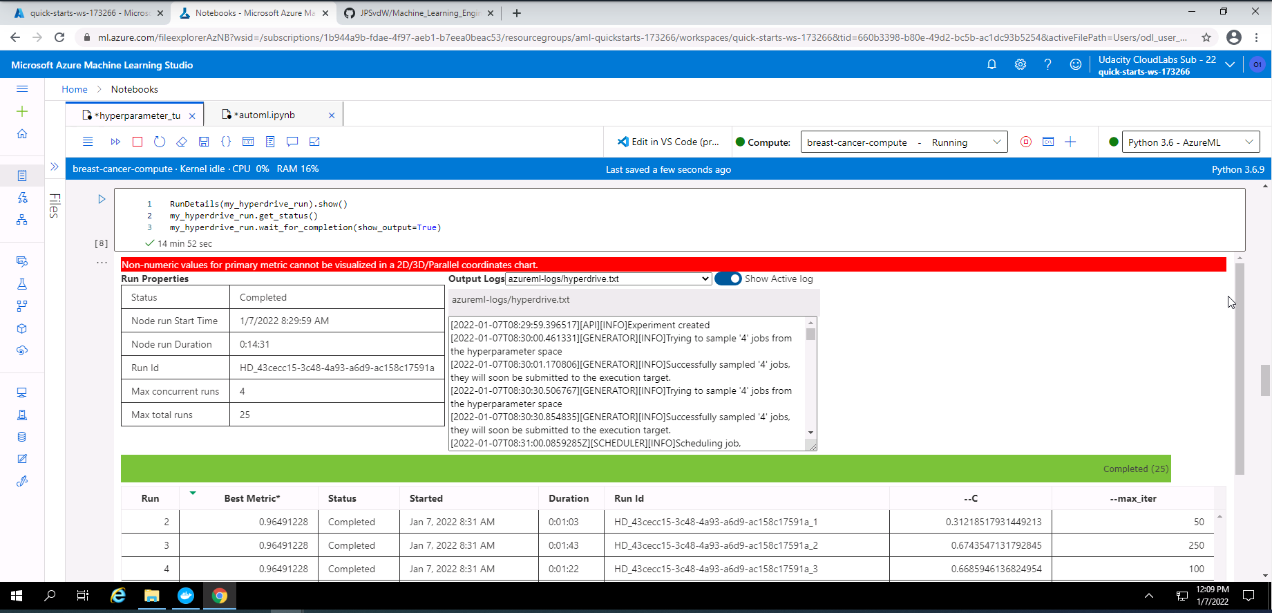Open Data Labeling icon in sidebar
Image resolution: width=1272 pixels, height=613 pixels.
pos(22,459)
